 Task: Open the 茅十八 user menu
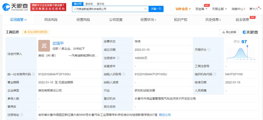[x=255, y=9]
